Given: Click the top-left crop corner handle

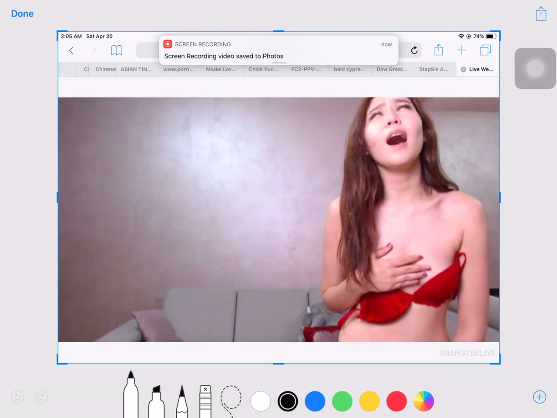Looking at the screenshot, I should pos(58,32).
